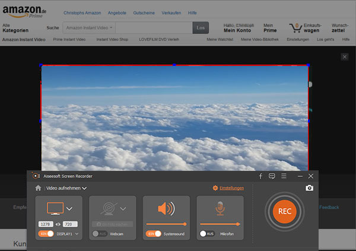
Task: Start recording with the REC button
Action: click(284, 211)
